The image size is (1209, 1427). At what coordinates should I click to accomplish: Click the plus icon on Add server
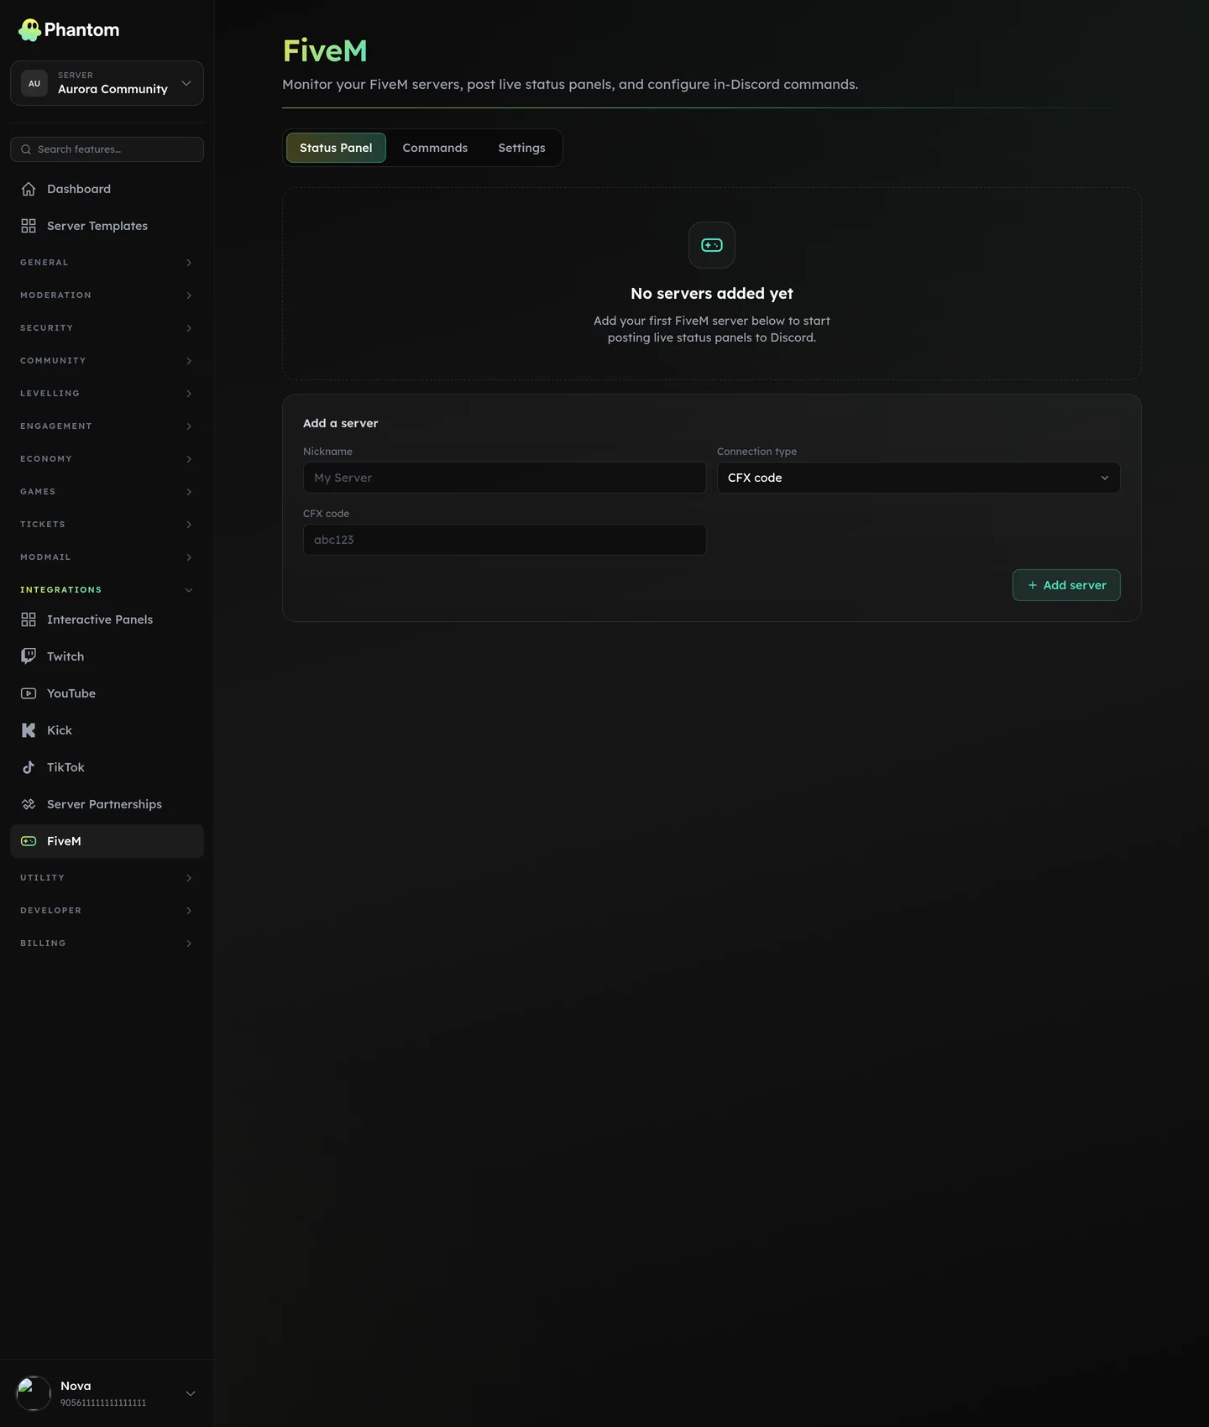coord(1033,585)
